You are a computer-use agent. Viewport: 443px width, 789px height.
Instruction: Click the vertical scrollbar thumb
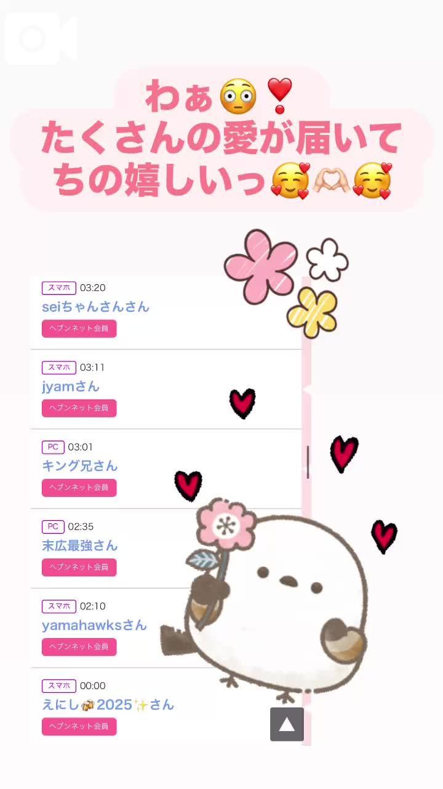click(308, 462)
